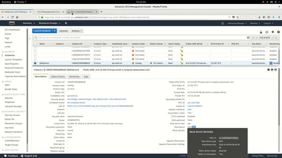Open page actions three-dot menu
Viewport: 282px width, 158px height.
[x=229, y=17]
